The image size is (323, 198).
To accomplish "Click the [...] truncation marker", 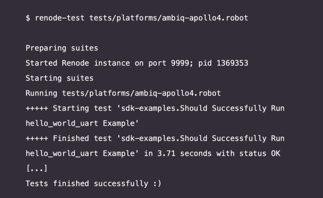I will click(x=37, y=168).
